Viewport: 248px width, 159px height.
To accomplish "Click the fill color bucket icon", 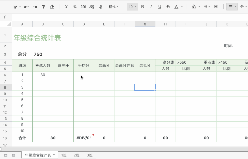I will coord(193,7).
